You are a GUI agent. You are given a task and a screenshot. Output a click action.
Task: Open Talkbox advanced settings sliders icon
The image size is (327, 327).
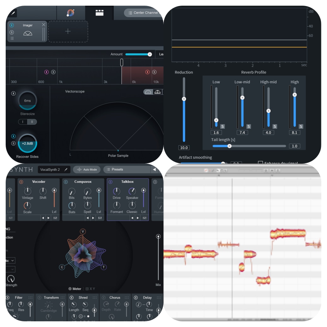click(x=145, y=218)
